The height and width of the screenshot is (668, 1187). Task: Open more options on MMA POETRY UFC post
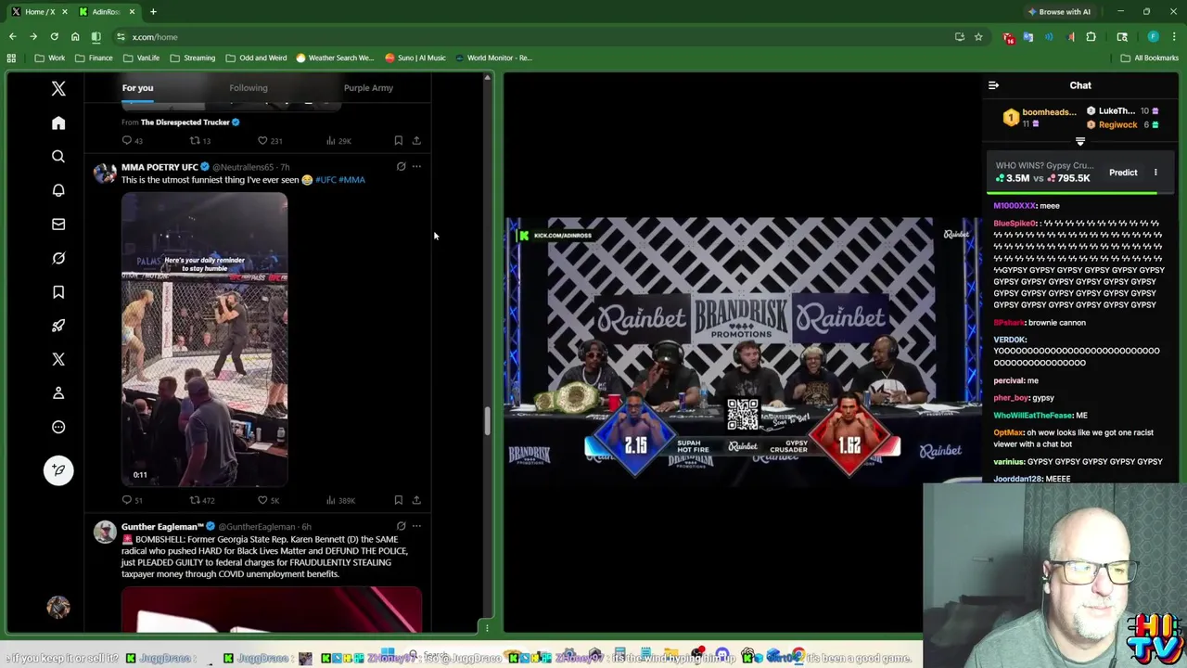click(416, 167)
